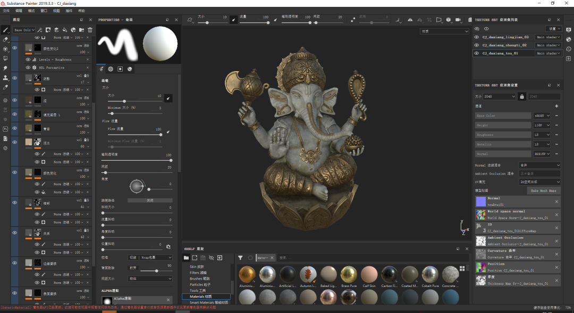Toggle visibility of Levels - Roughness effect
Viewport: 574px width, 313px height.
28,59
